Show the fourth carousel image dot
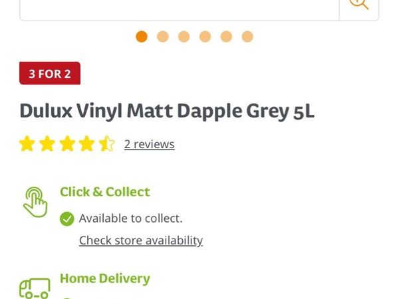 pyautogui.click(x=205, y=37)
